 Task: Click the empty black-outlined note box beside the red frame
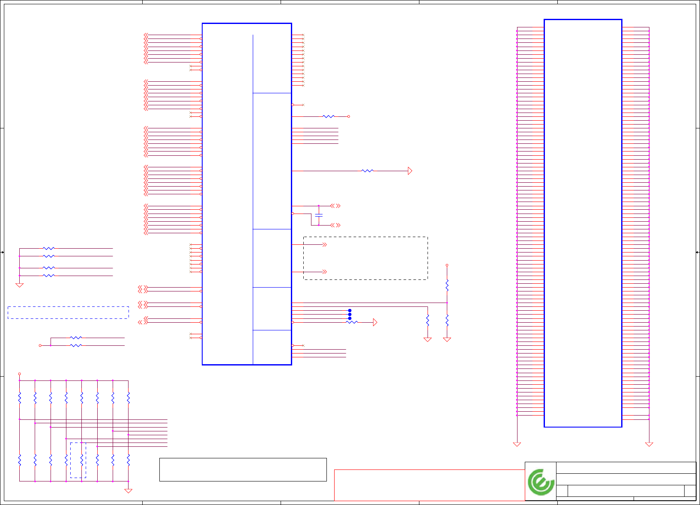click(x=243, y=469)
